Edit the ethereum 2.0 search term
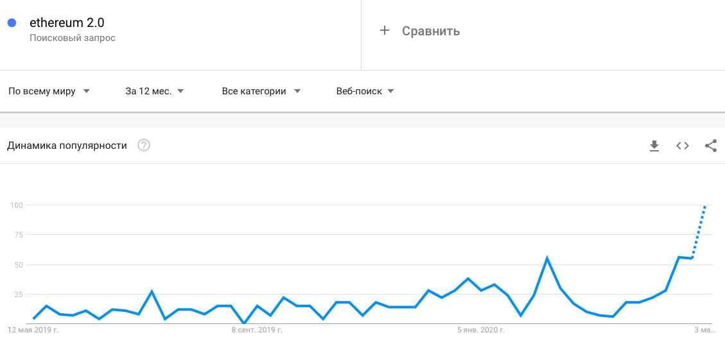This screenshot has width=725, height=351. (x=67, y=23)
